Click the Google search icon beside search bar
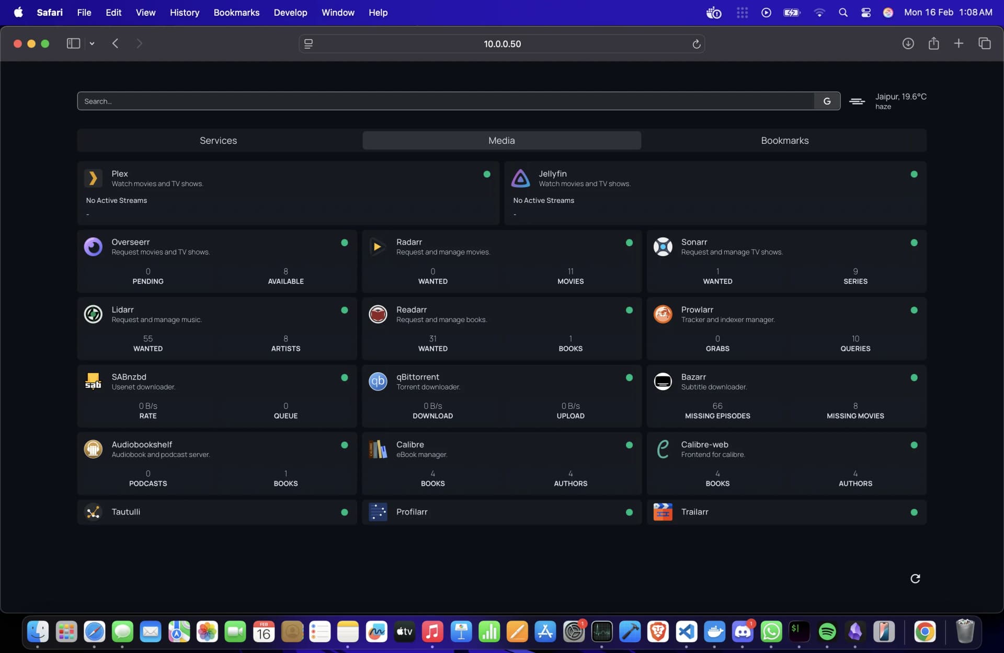 point(827,101)
